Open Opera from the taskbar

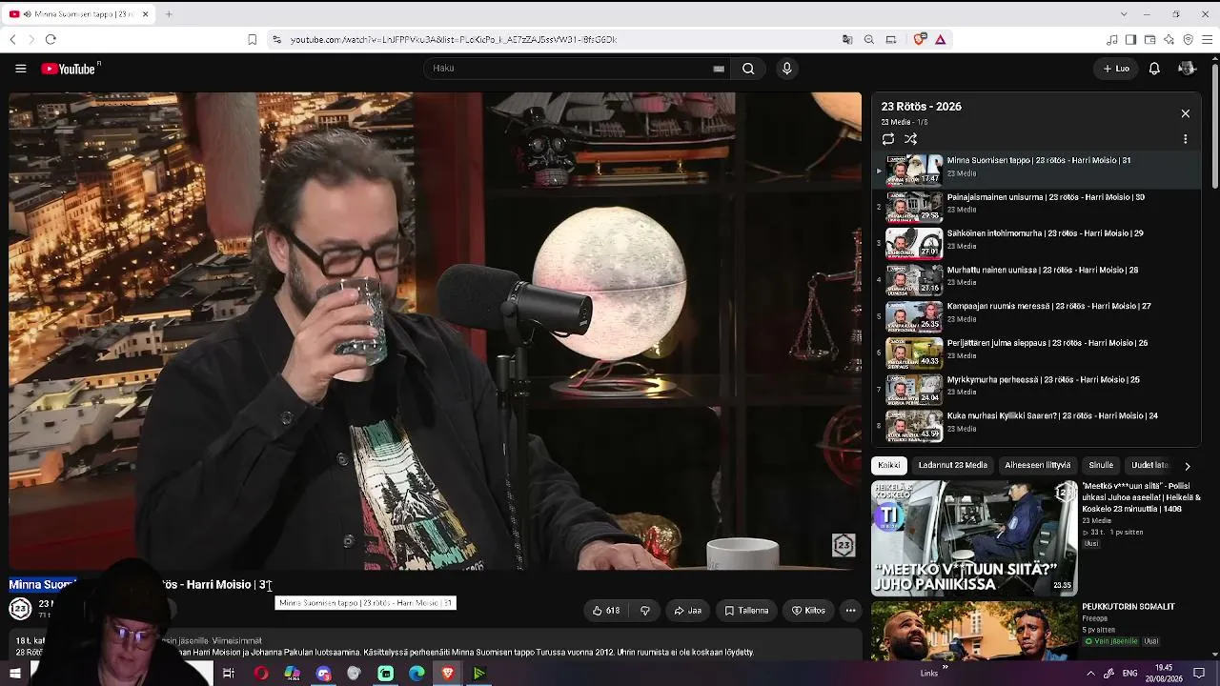tap(260, 674)
